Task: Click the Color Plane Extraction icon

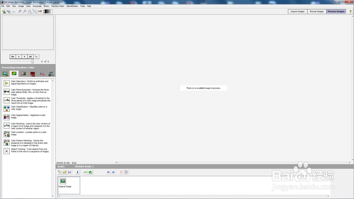Action: [x=6, y=92]
